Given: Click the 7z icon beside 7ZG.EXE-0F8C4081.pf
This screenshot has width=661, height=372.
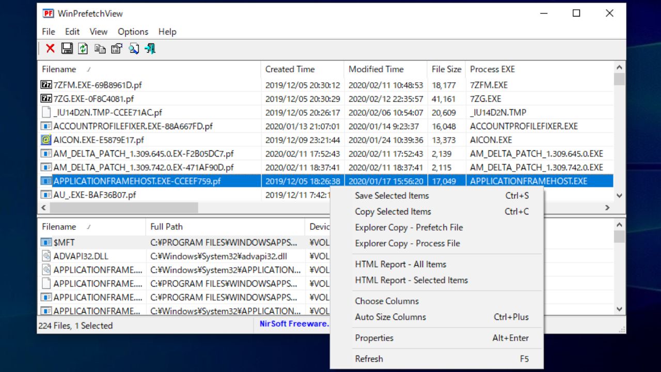Looking at the screenshot, I should pos(46,99).
